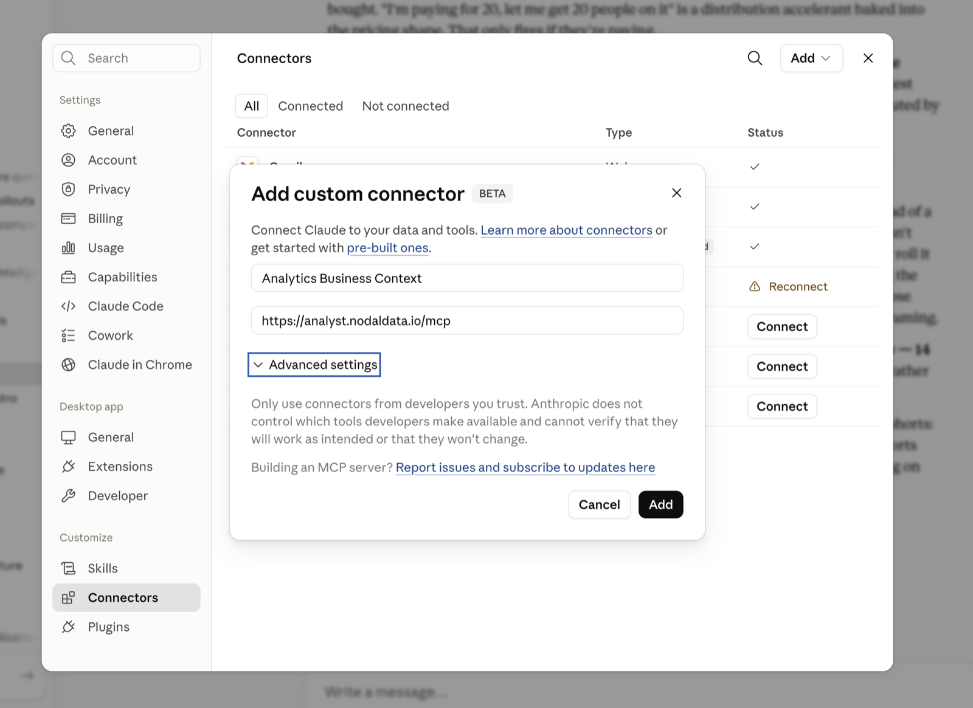Open the Skills page

tap(126, 568)
